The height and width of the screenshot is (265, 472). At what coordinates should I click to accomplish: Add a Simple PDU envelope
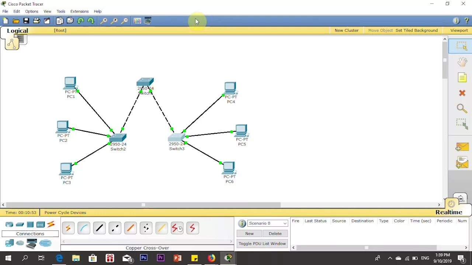coord(462,147)
